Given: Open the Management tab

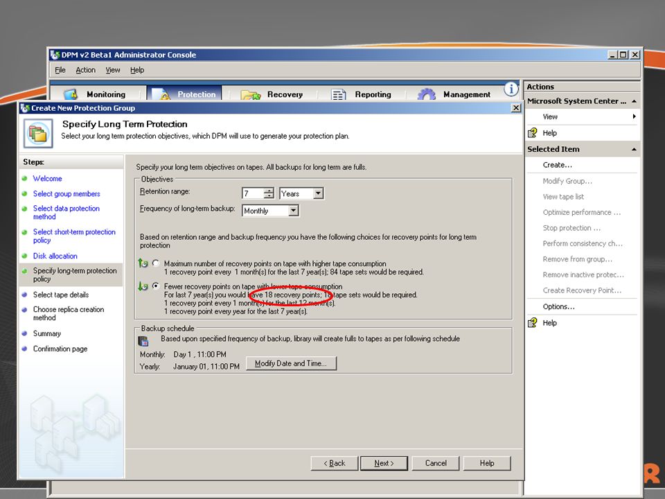Looking at the screenshot, I should tap(453, 94).
